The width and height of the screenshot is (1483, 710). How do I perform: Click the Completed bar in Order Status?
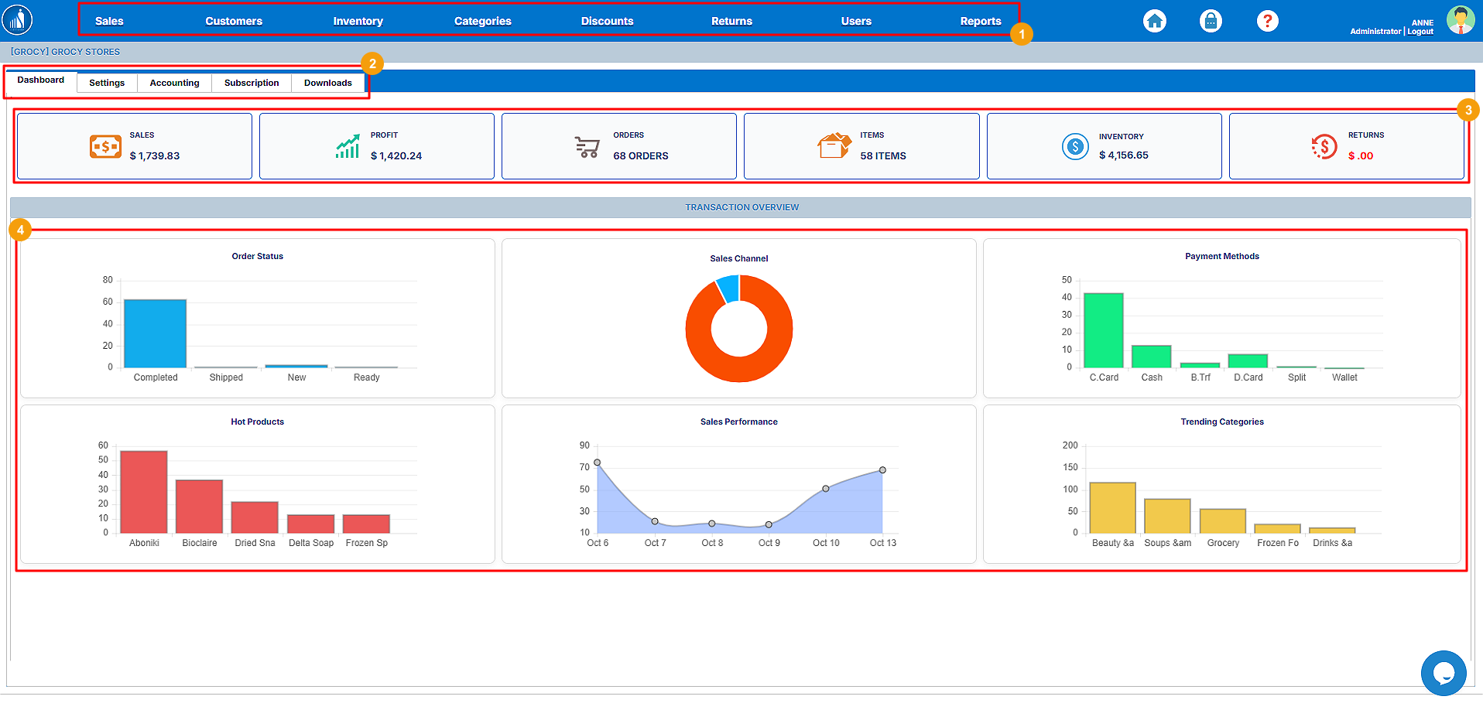tap(155, 333)
